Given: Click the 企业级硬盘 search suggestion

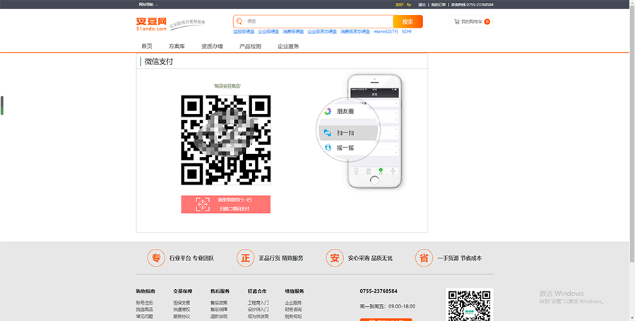Looking at the screenshot, I should tap(268, 32).
